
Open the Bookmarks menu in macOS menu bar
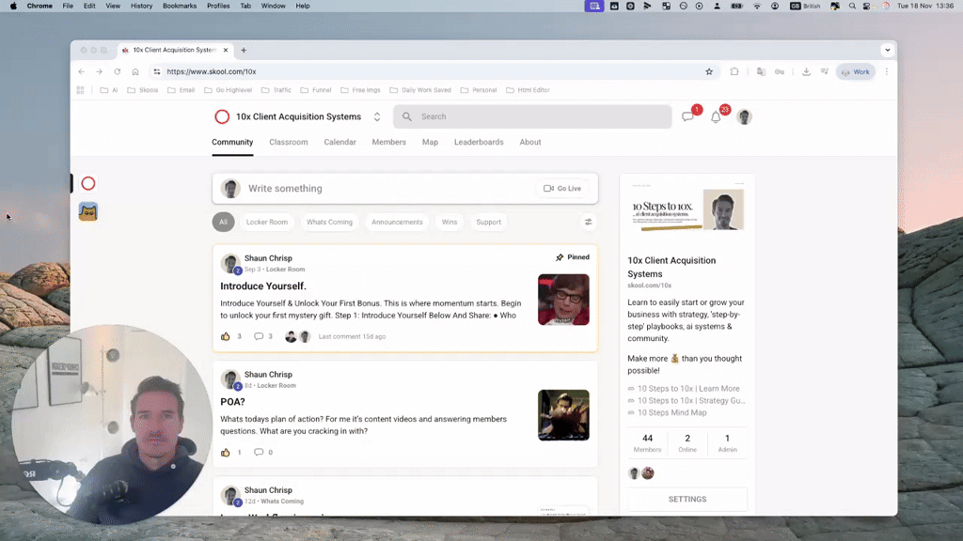(x=180, y=7)
